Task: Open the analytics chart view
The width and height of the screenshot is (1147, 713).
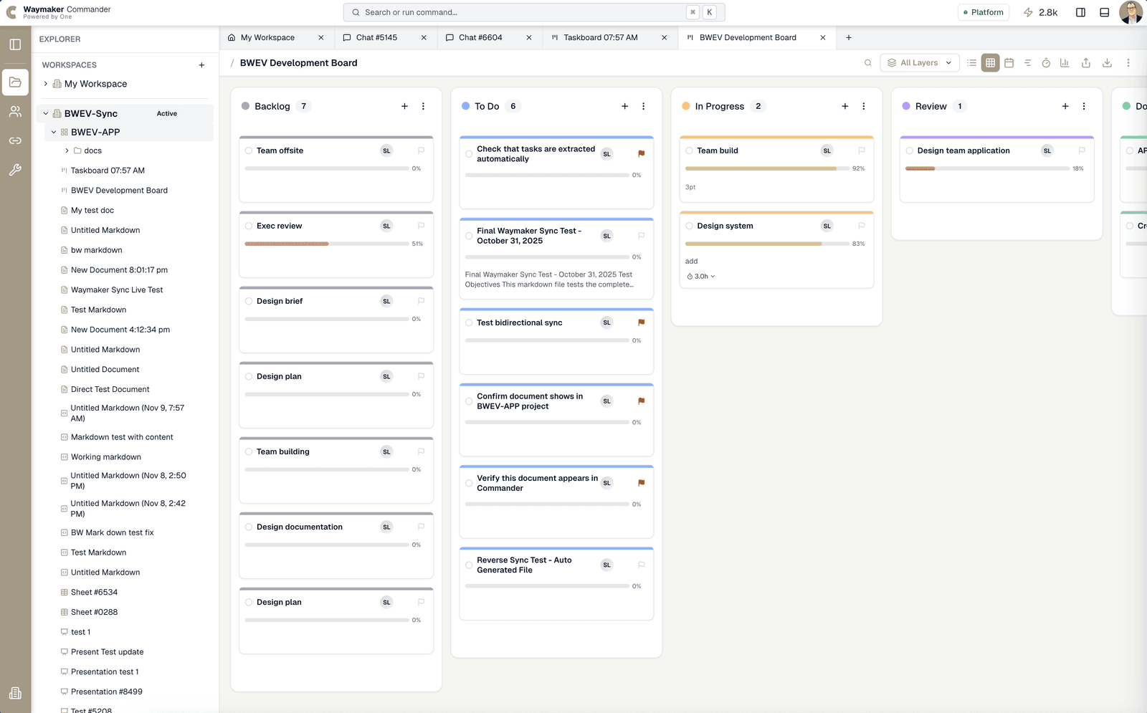Action: click(1065, 62)
